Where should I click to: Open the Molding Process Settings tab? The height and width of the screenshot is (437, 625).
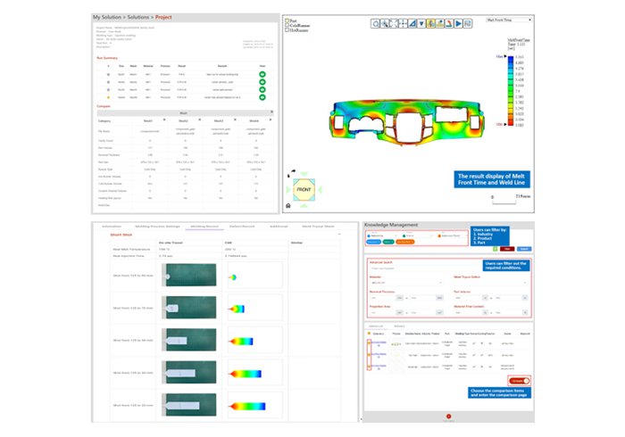157,226
